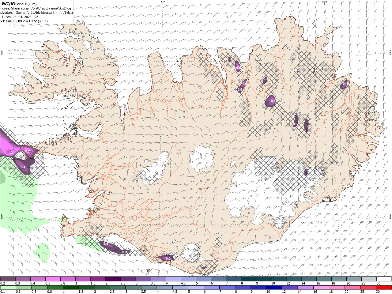Viewport: 392px width, 294px height.
Task: Select pale green bottom-row swatch between 0.1 and 0.3
Action: tap(8, 288)
